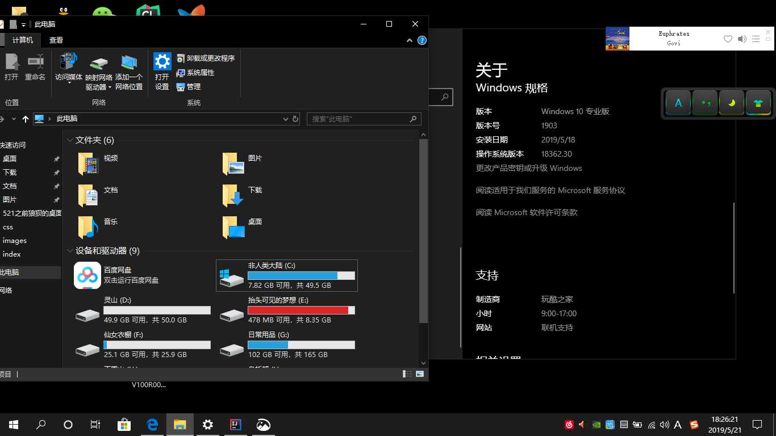Click the 搜索"此电脑" search field
This screenshot has height=436, width=776.
click(364, 119)
